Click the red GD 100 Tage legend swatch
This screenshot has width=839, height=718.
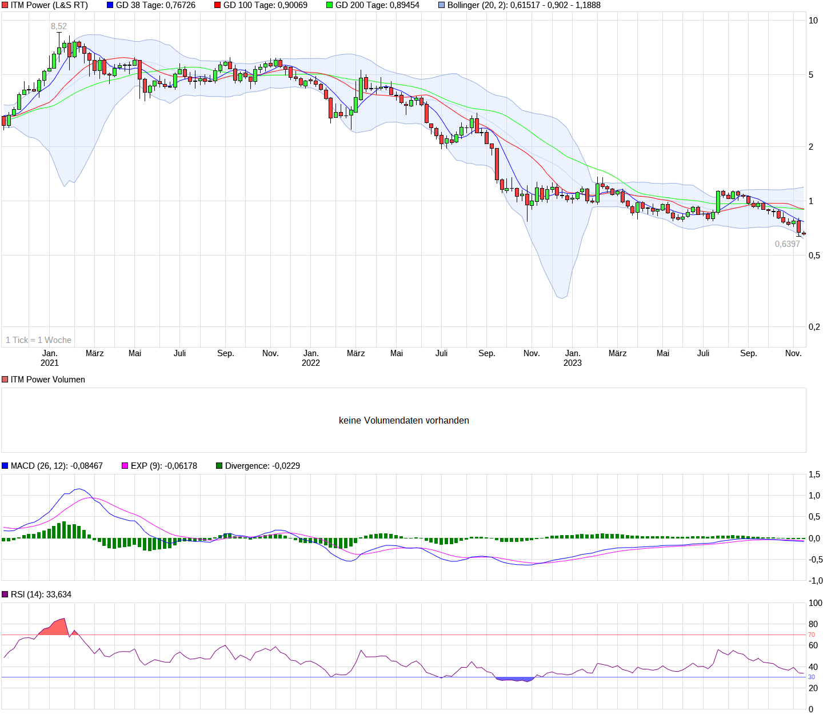click(x=218, y=5)
